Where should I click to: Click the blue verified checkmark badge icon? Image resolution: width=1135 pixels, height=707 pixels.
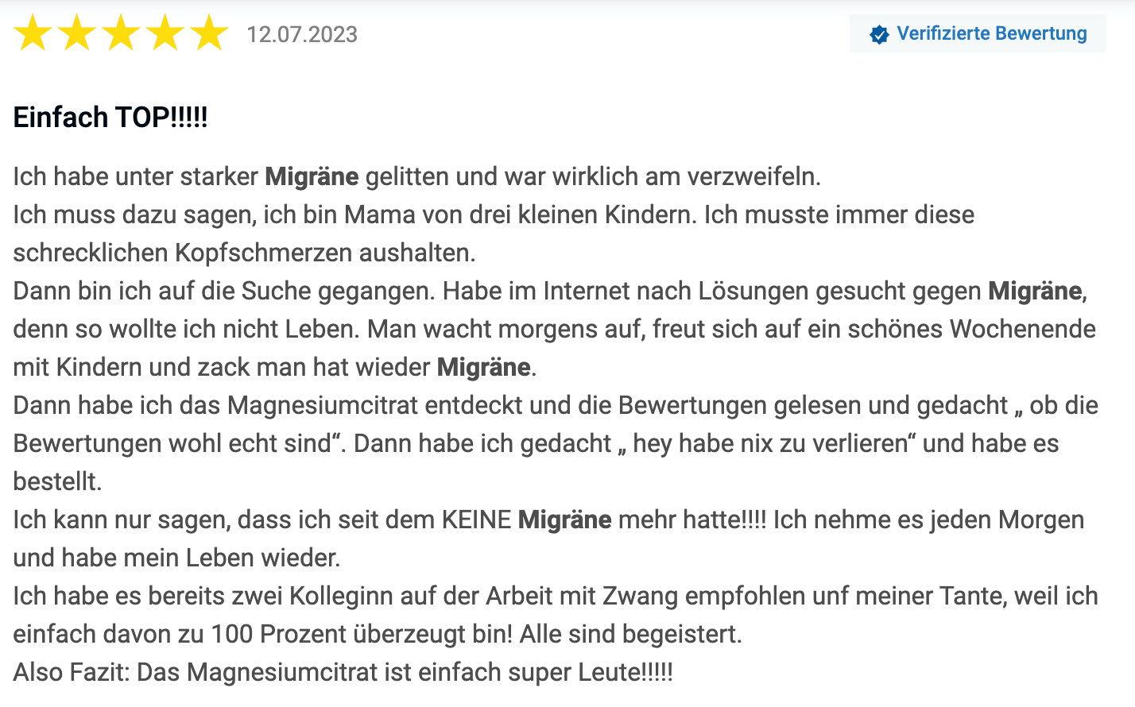tap(879, 34)
